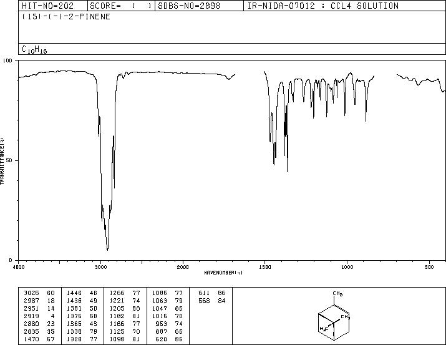Click peak value 953 in the table
Screen dimensions: 446x345
point(162,324)
